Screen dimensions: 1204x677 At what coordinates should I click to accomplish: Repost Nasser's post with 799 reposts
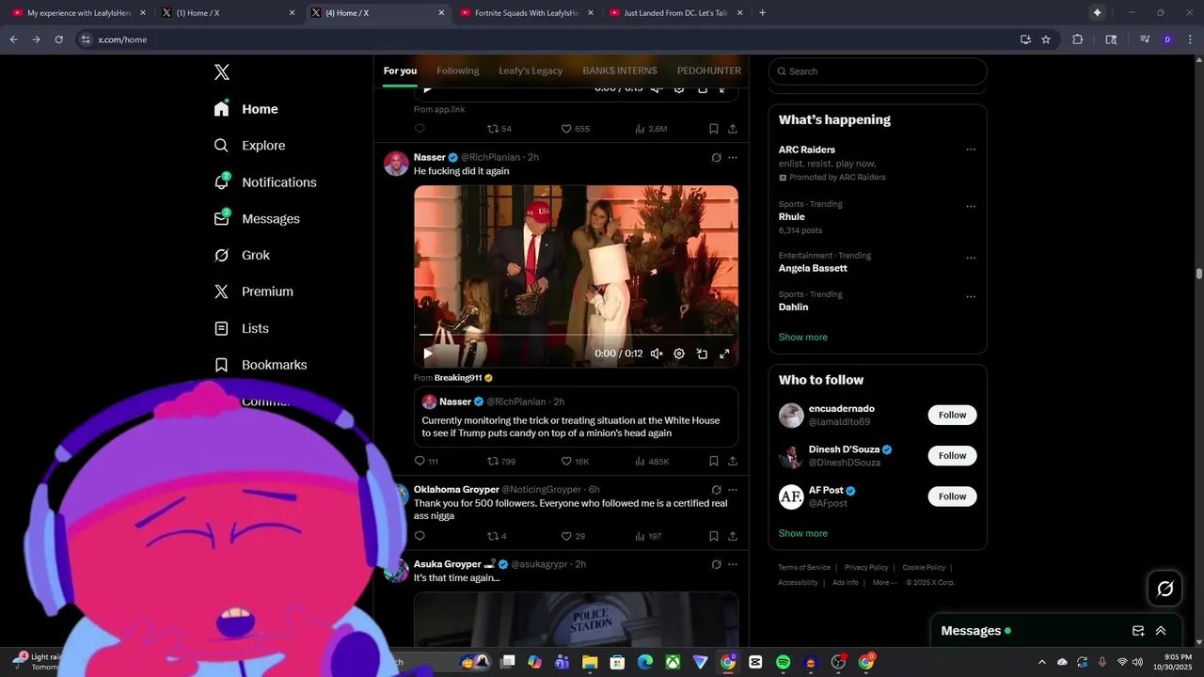tap(500, 462)
